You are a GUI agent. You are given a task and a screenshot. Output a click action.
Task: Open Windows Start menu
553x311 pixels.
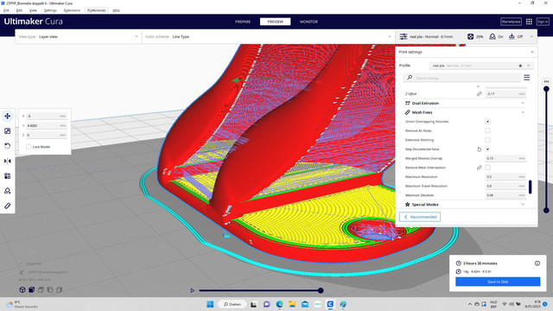pos(210,304)
